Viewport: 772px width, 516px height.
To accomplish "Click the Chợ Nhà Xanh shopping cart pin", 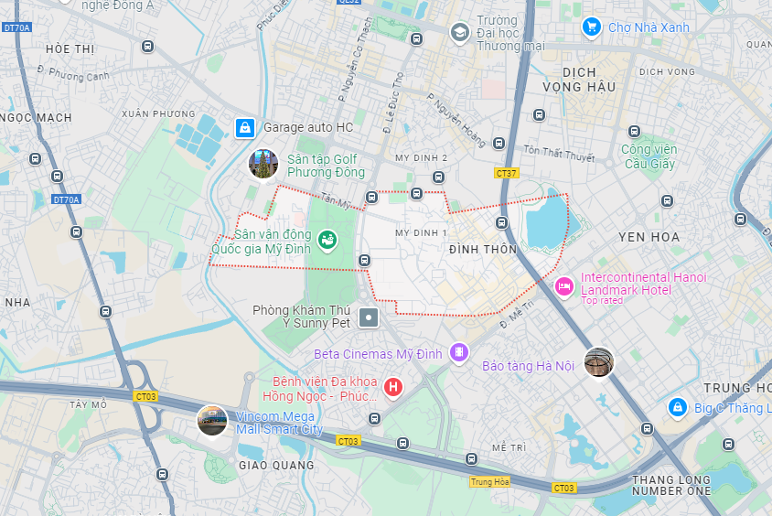I will pos(591,27).
